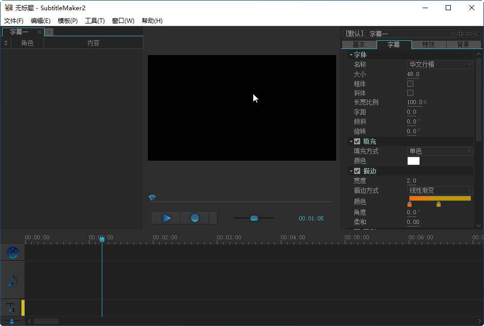The width and height of the screenshot is (484, 326).
Task: Click the timecode display 00:01:05
Action: coord(311,218)
